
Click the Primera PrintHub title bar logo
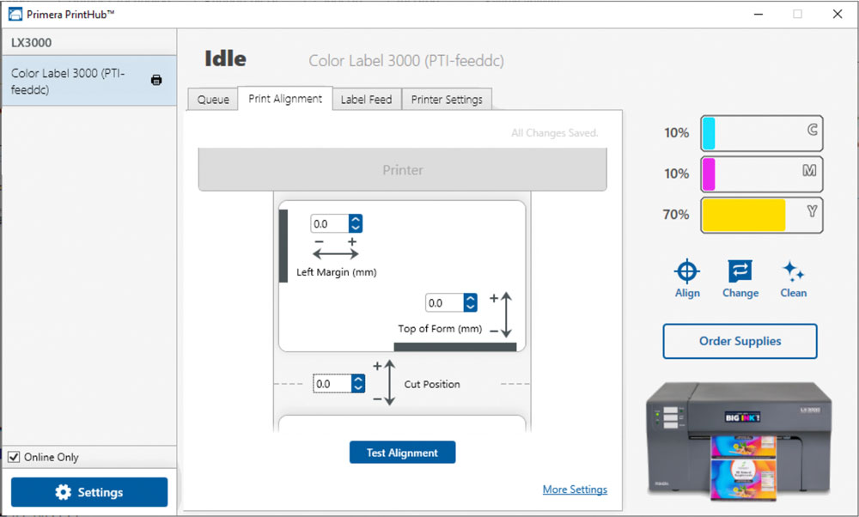click(15, 15)
